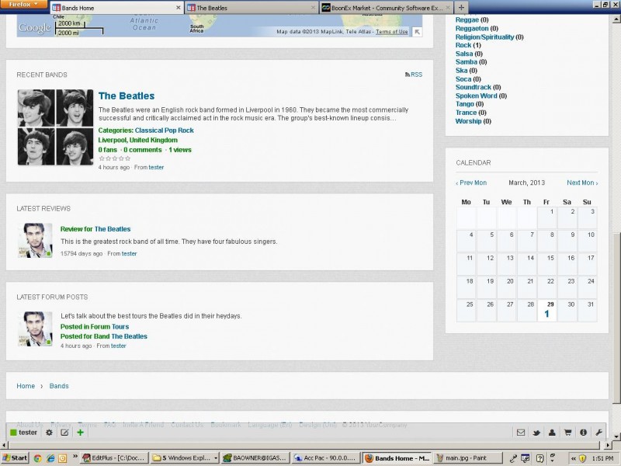
Task: Switch to The Beatles tab
Action: [x=251, y=8]
